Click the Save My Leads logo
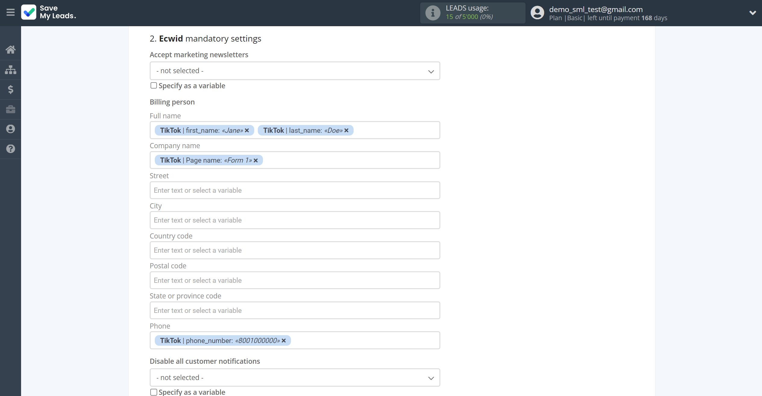This screenshot has height=396, width=762. coord(48,12)
